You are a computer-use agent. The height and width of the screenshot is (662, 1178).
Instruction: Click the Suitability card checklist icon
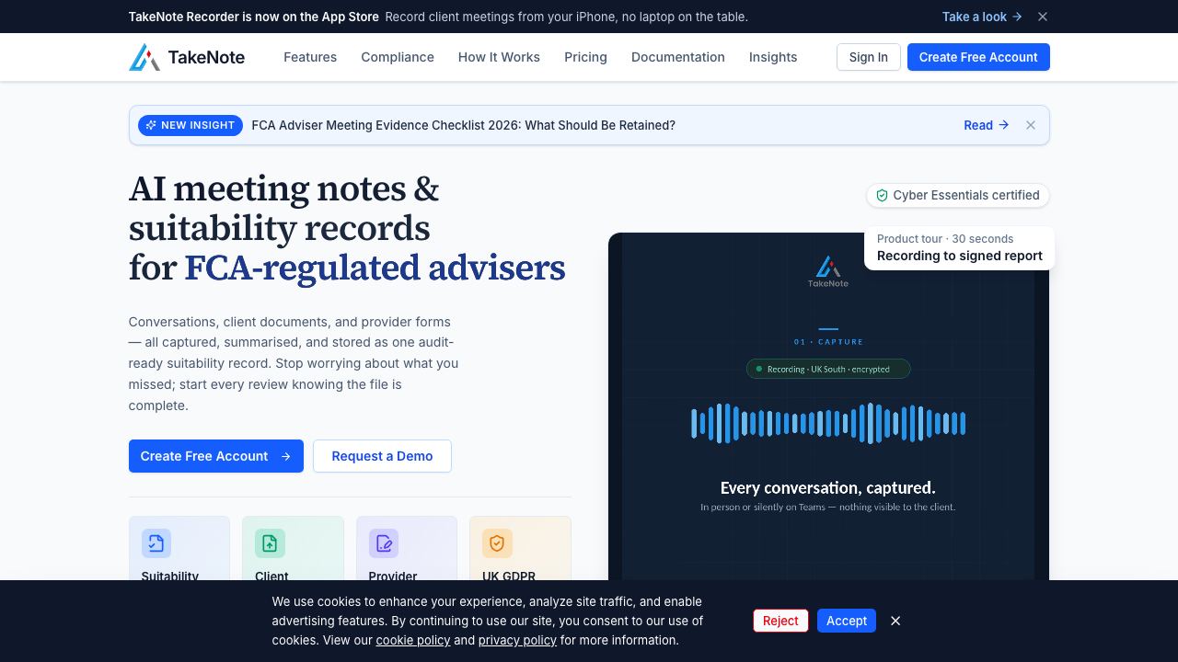[156, 543]
